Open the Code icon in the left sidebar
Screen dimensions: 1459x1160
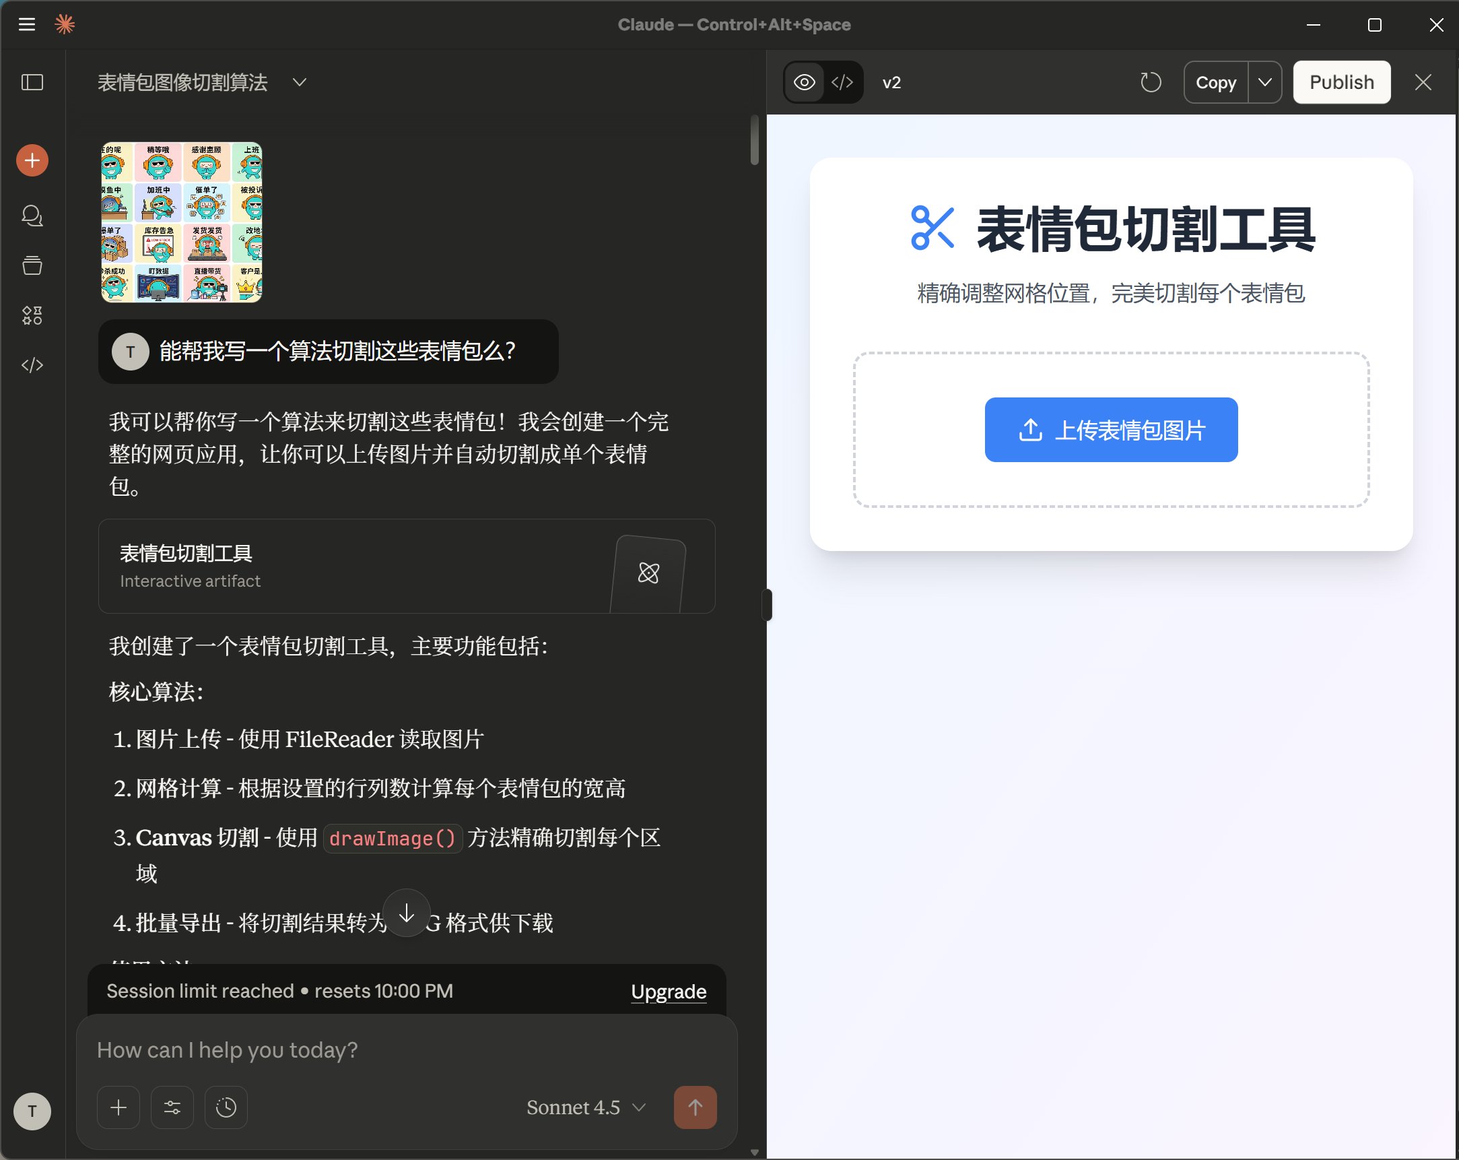pos(32,365)
